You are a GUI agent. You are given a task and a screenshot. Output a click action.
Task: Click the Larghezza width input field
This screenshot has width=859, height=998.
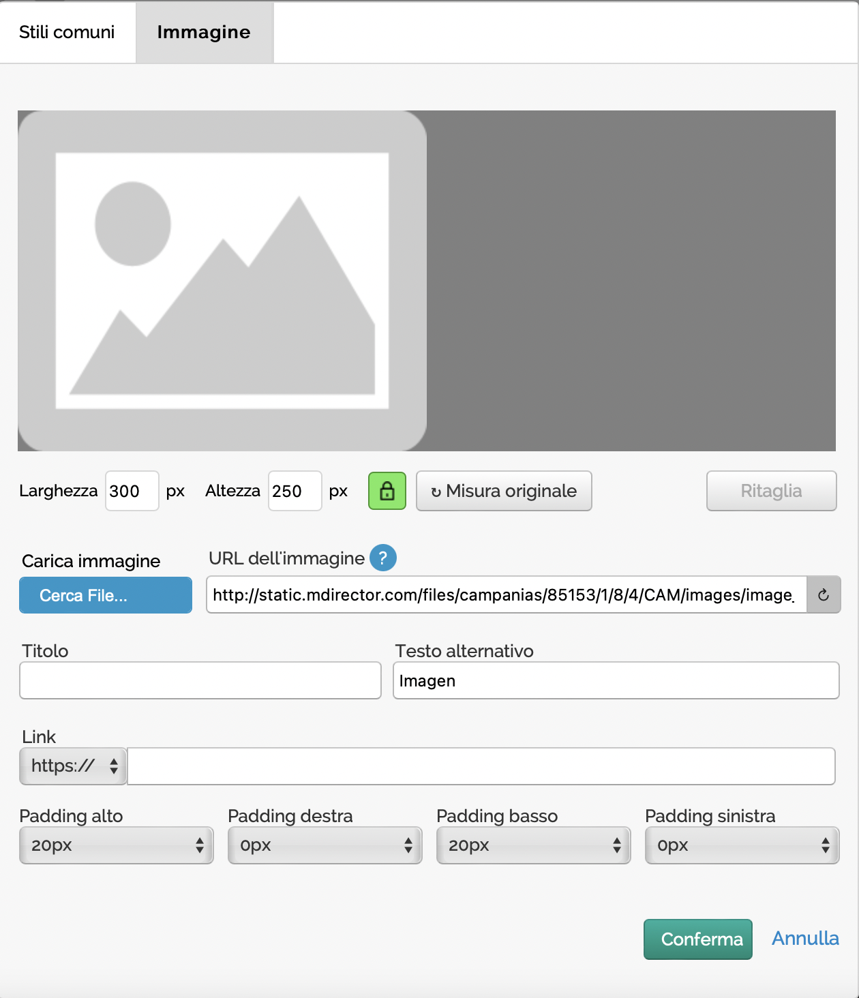(x=132, y=491)
